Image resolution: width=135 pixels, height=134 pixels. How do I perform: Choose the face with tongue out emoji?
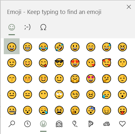tap(122, 110)
